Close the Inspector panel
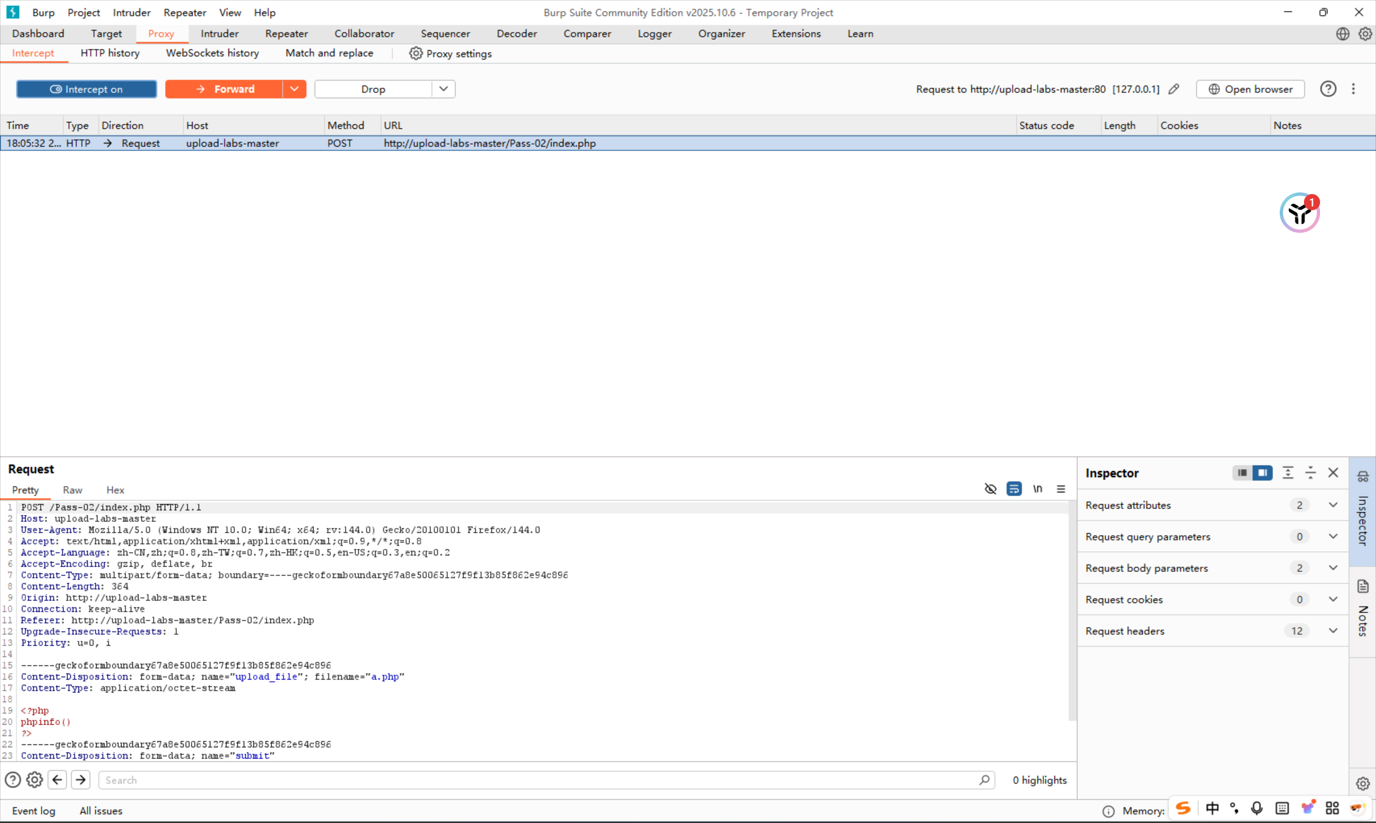 point(1334,473)
